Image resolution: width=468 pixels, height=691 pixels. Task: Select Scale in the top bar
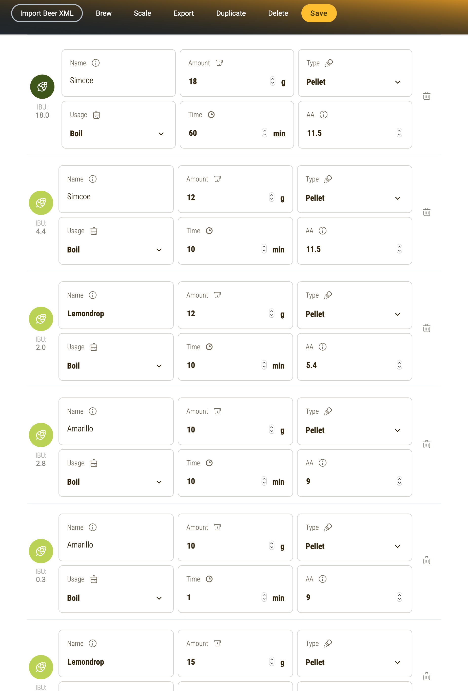(x=142, y=13)
